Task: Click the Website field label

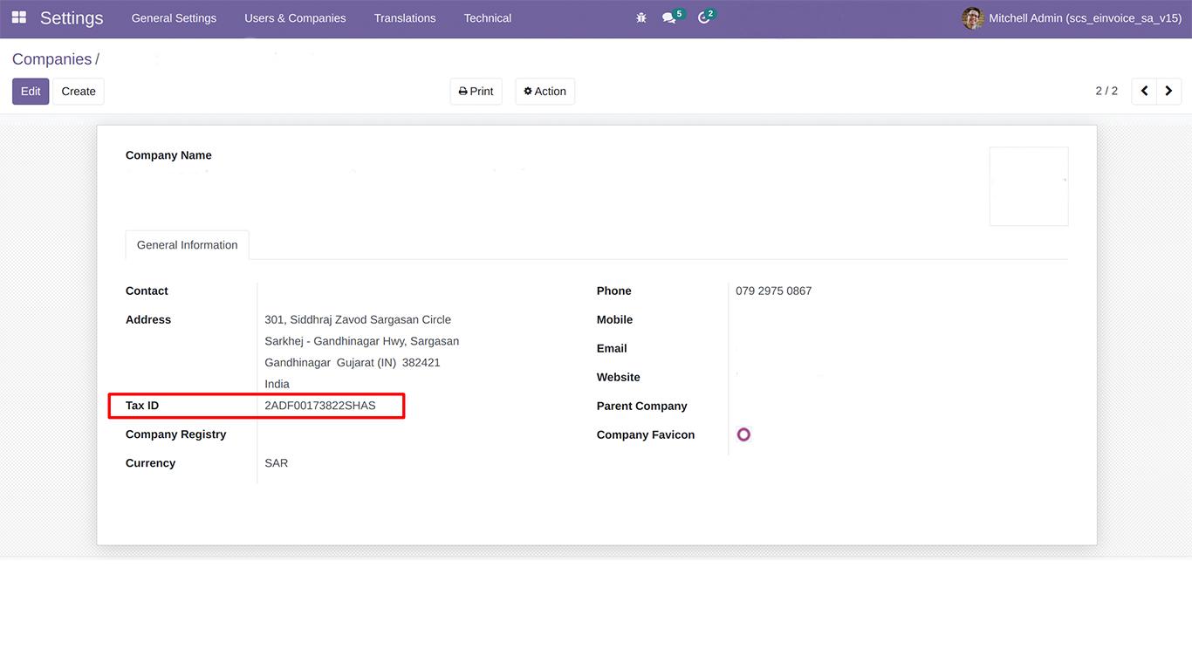Action: pyautogui.click(x=619, y=377)
